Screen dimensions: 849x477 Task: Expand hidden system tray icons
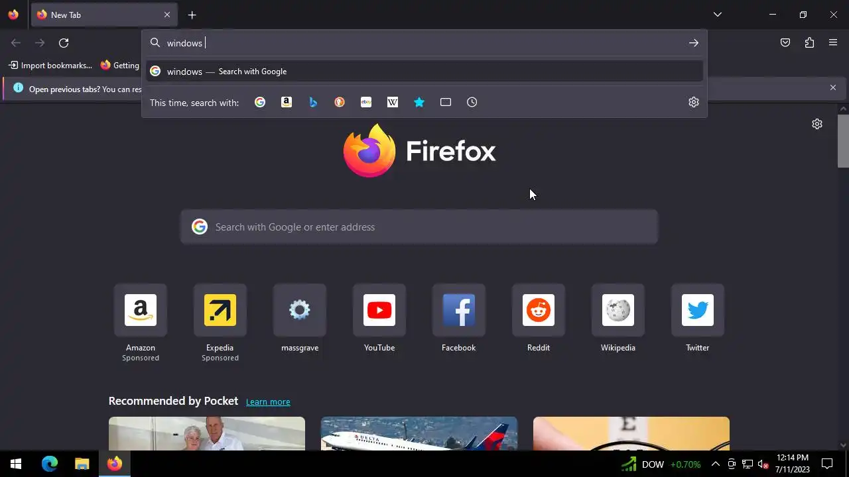pyautogui.click(x=715, y=464)
